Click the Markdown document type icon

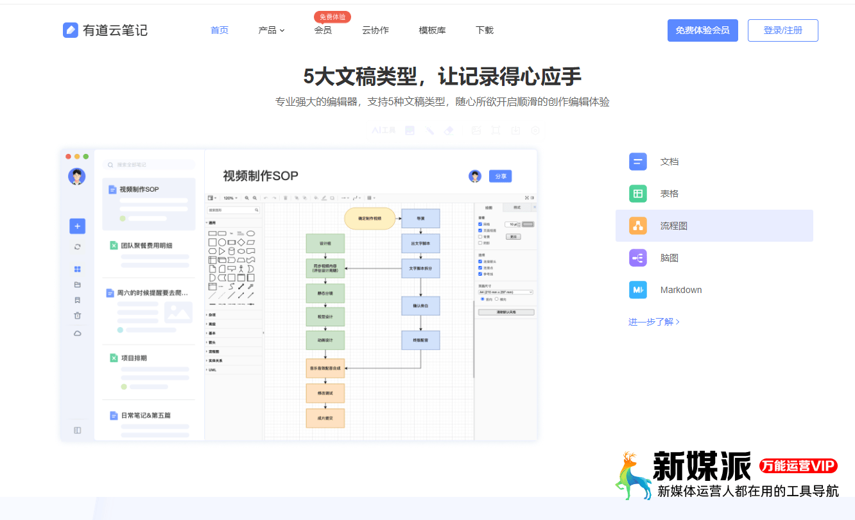coord(637,290)
